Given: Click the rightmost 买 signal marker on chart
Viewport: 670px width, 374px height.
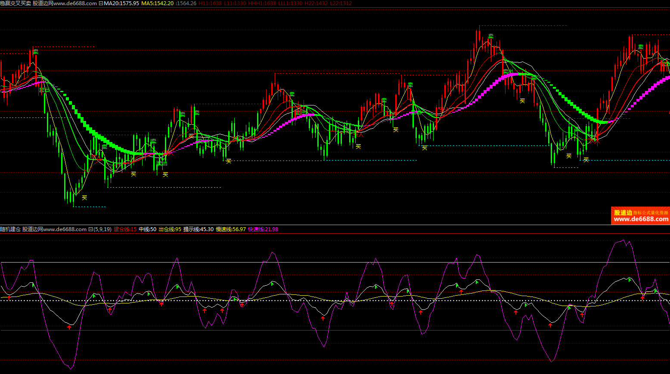Looking at the screenshot, I should (x=586, y=160).
